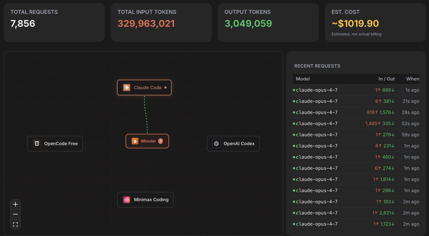
Task: Click the Total Input Tokens label
Action: (147, 12)
